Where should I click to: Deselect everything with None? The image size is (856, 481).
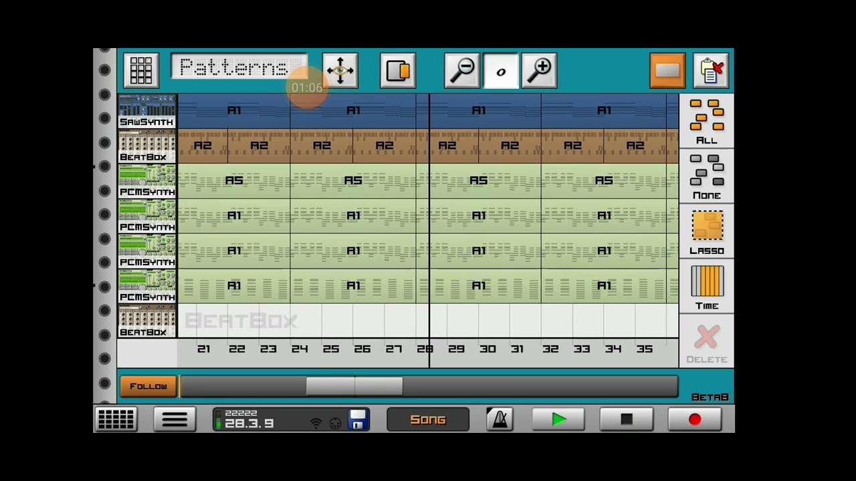707,176
